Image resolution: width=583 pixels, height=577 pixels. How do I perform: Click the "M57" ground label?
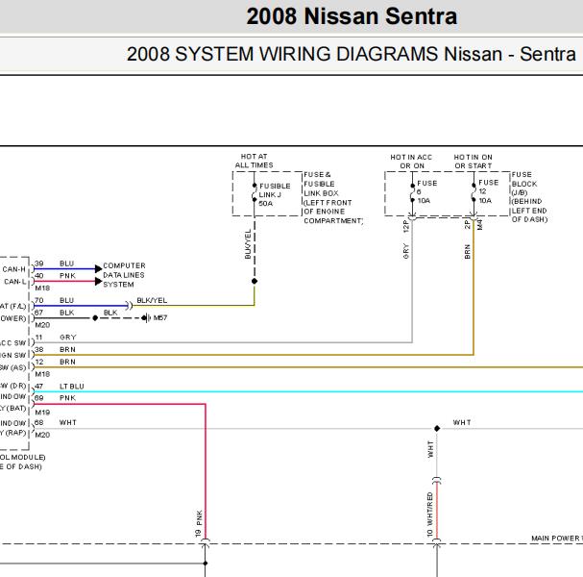pos(160,318)
